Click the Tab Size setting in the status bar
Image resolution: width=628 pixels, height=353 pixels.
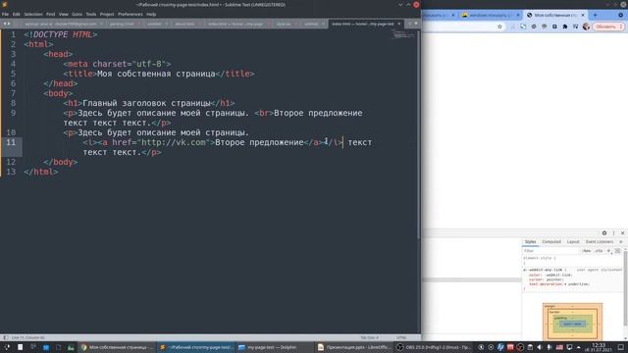pos(369,337)
